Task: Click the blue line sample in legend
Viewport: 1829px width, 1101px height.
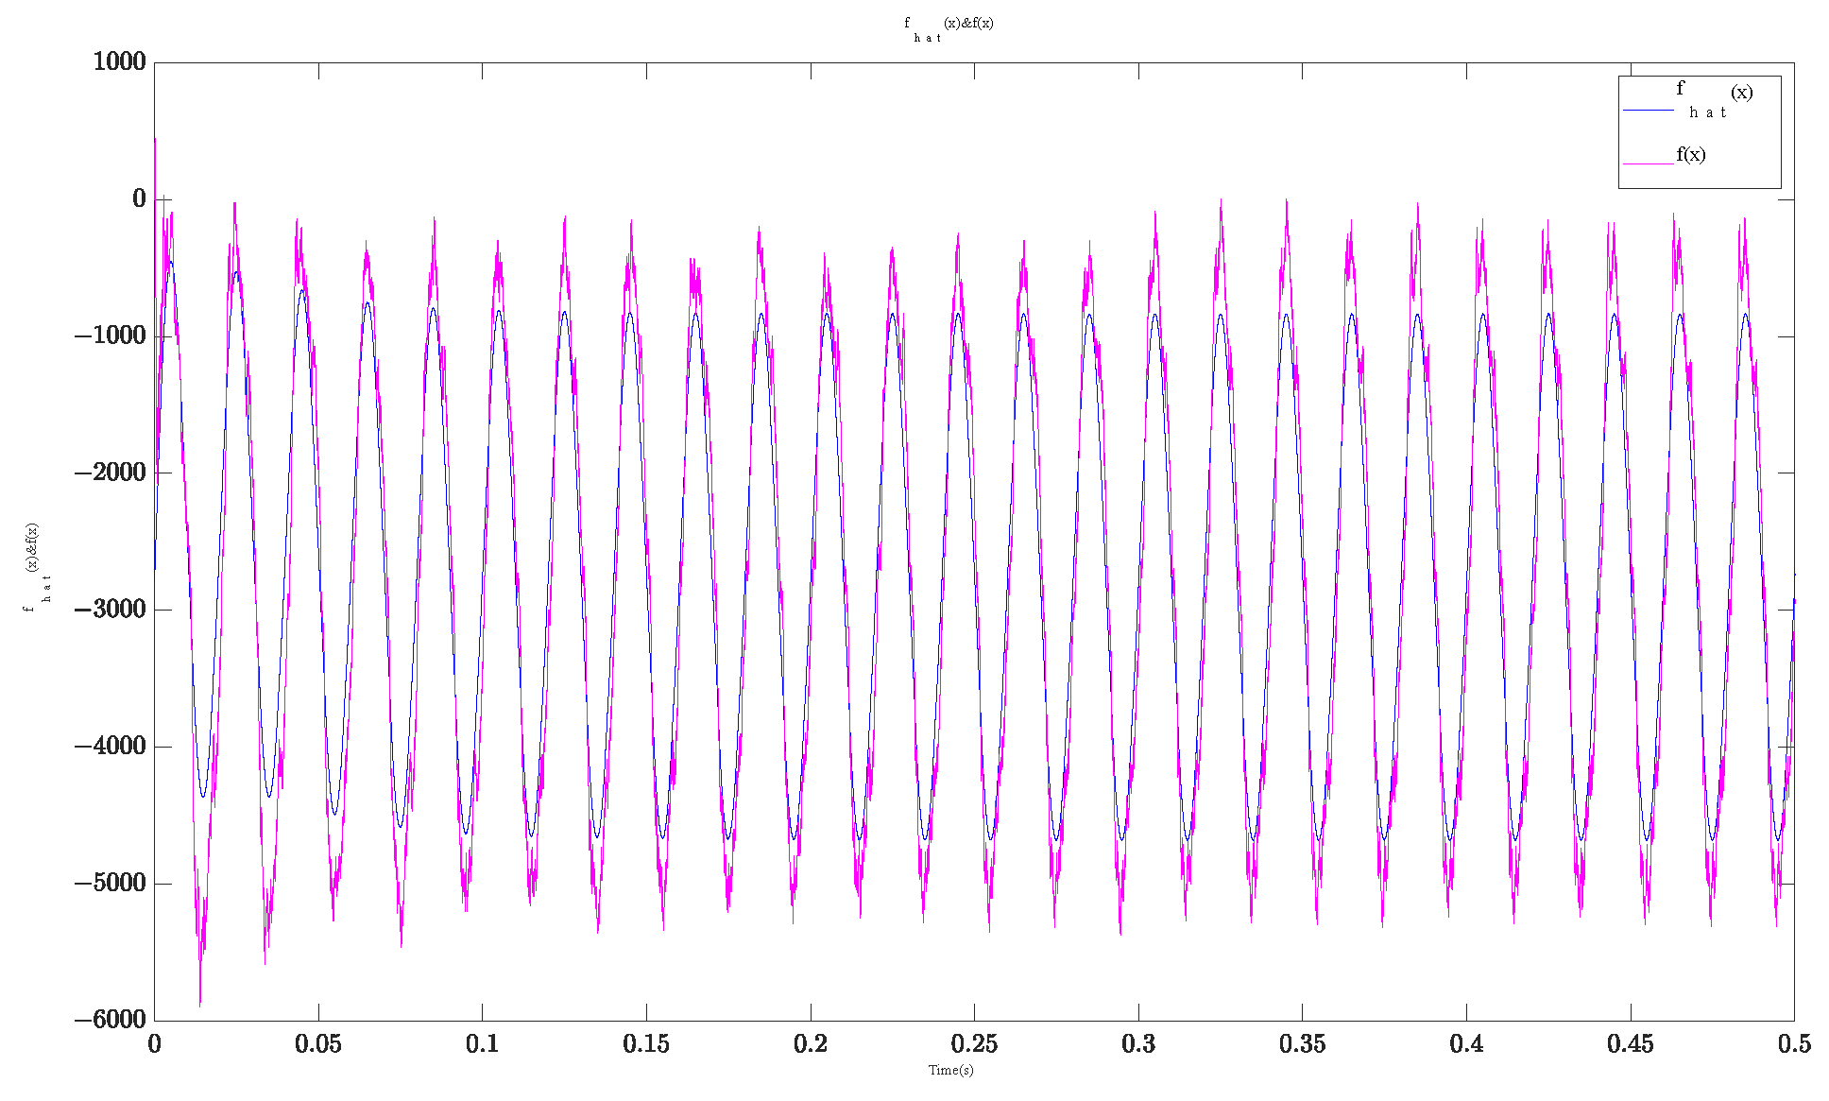Action: [1648, 111]
